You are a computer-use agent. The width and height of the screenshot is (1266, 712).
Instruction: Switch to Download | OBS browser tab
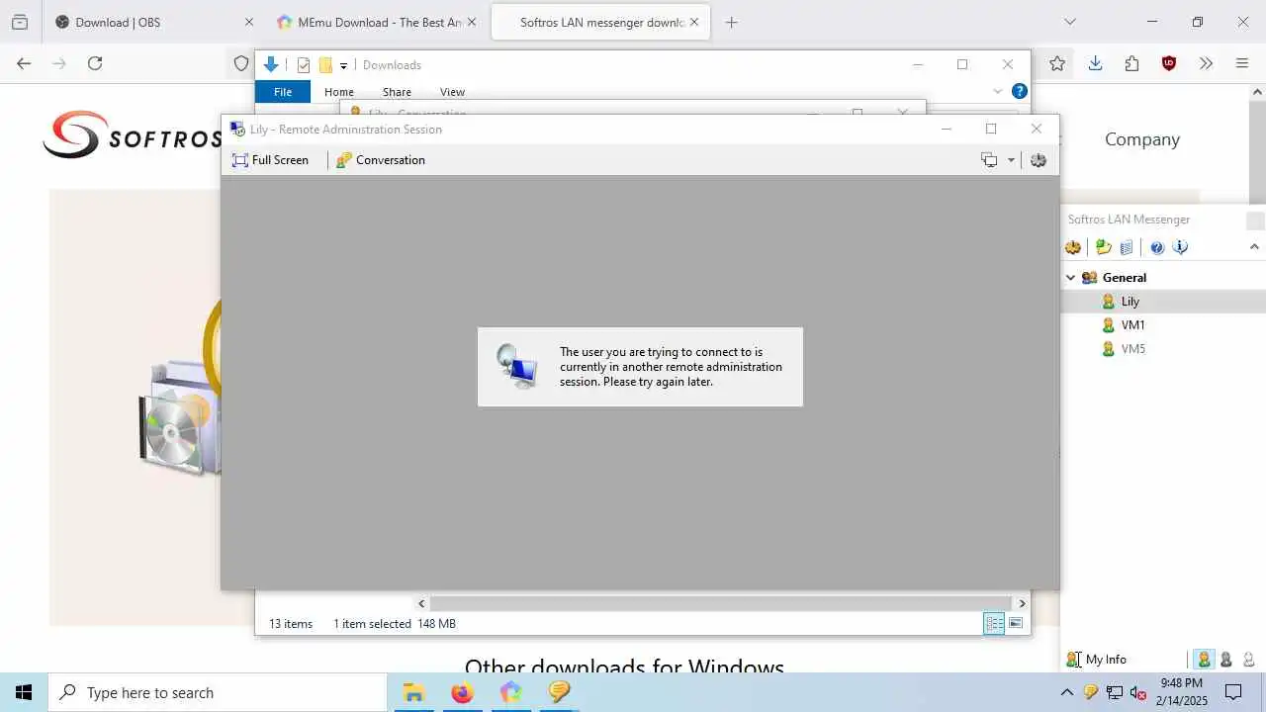155,22
